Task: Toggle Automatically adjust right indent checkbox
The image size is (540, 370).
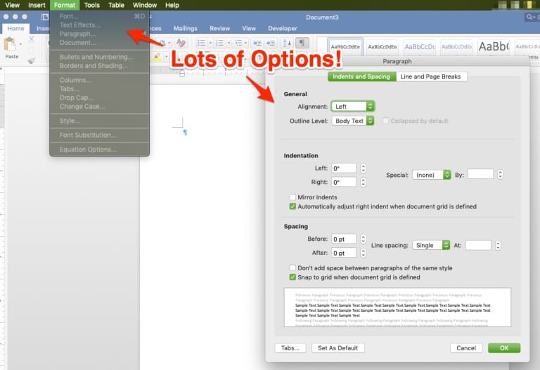Action: (x=292, y=206)
